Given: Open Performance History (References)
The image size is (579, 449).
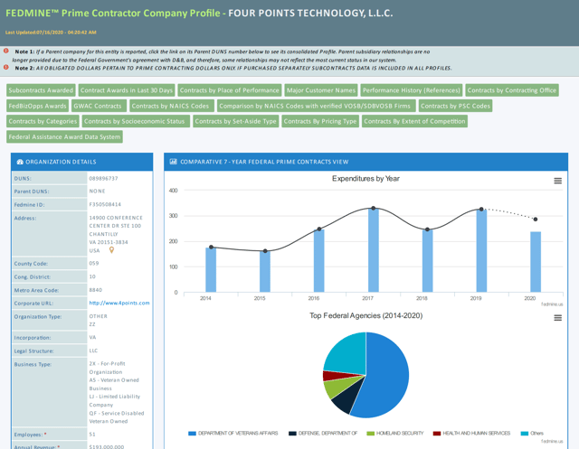Looking at the screenshot, I should 412,90.
